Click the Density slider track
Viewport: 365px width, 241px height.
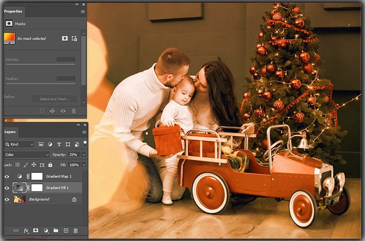coord(41,64)
